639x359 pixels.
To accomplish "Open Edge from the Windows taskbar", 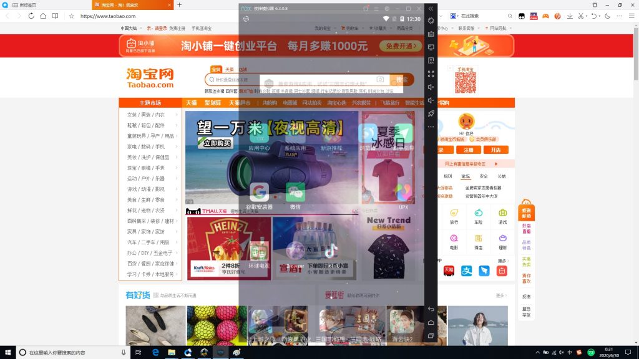I will [155, 352].
